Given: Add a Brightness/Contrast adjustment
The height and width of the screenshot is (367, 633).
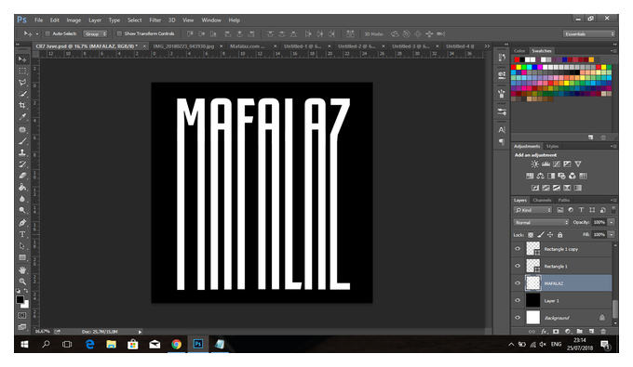Looking at the screenshot, I should [535, 164].
